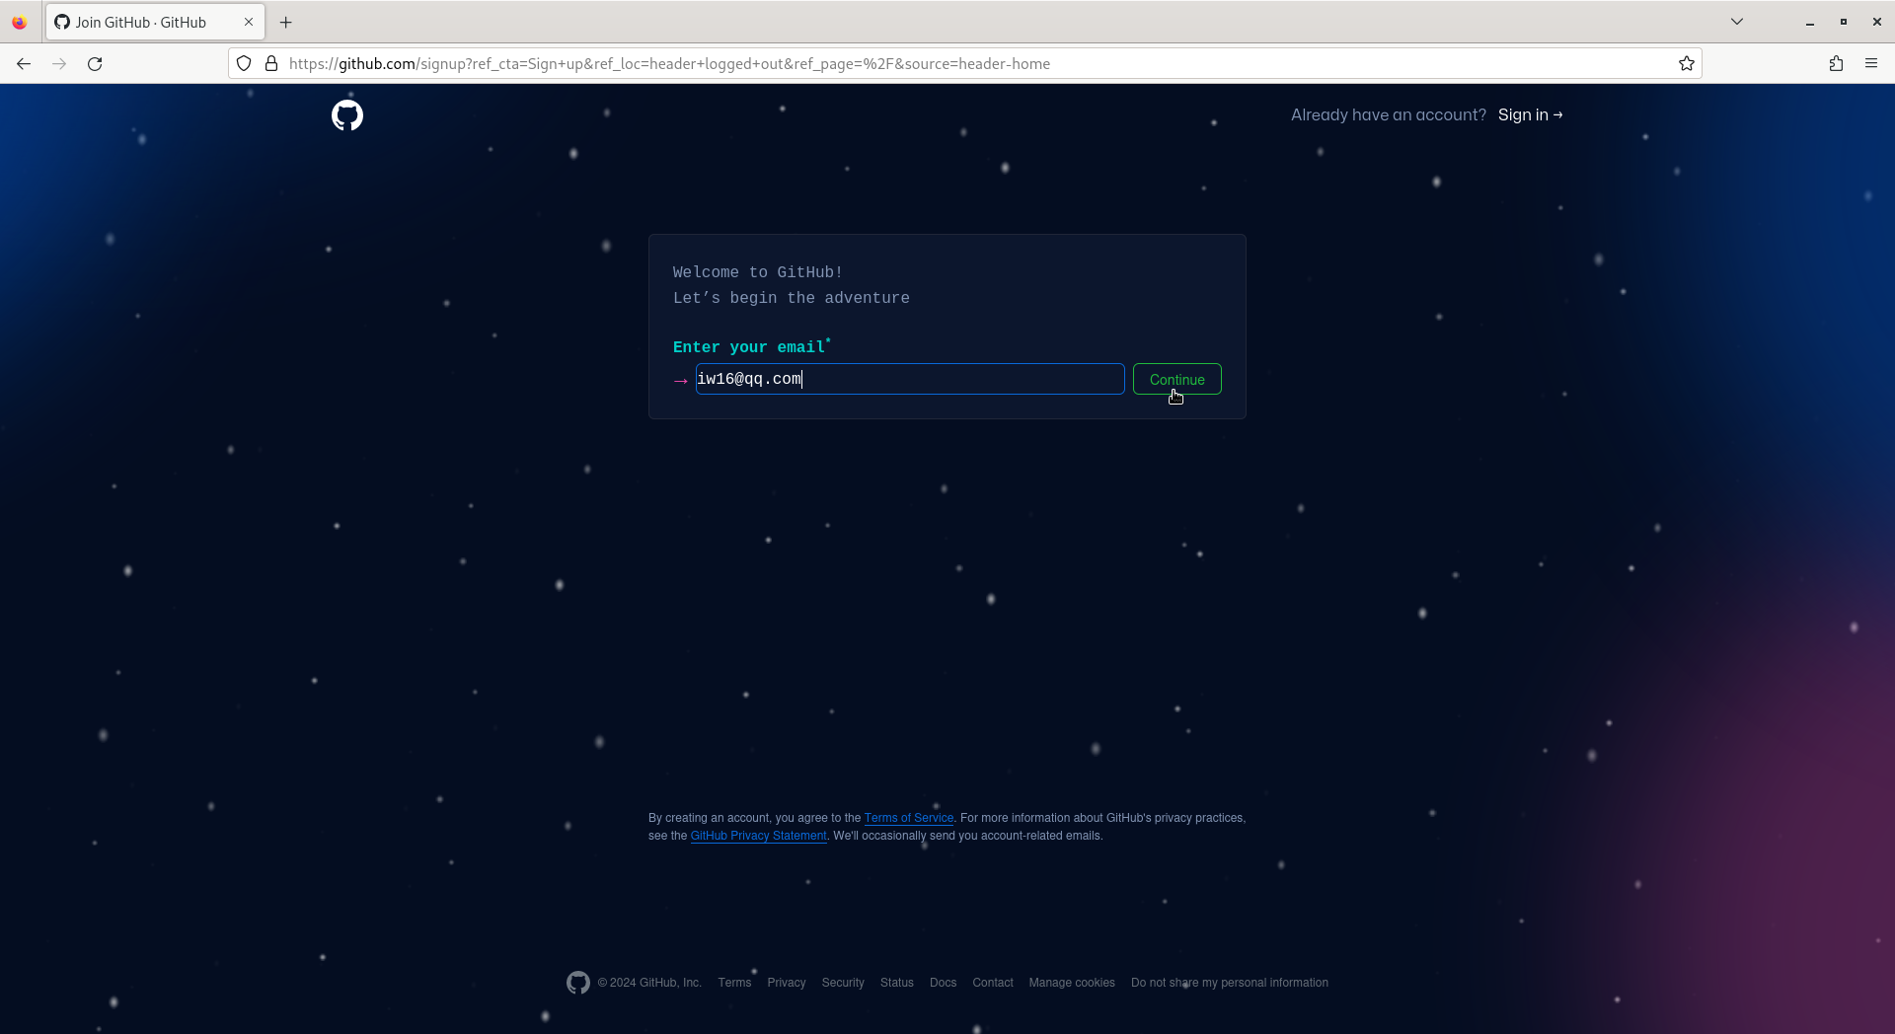
Task: Click the email input field
Action: (910, 379)
